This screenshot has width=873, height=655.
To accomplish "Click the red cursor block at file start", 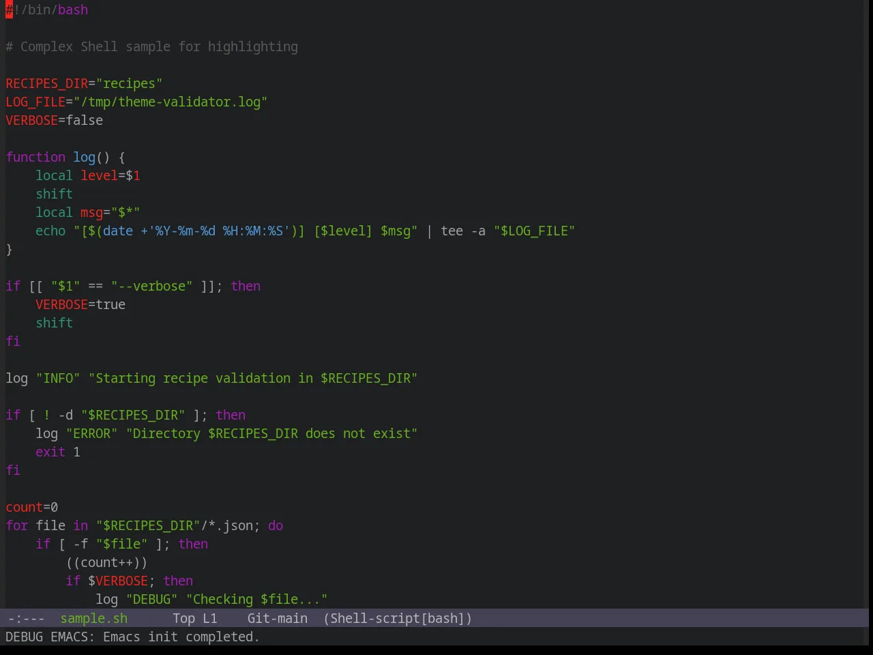I will 9,10.
